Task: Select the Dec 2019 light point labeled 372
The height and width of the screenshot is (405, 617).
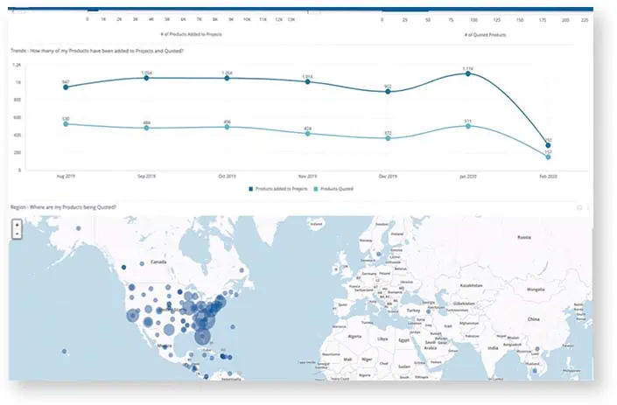Action: pyautogui.click(x=388, y=138)
